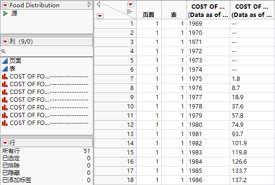Click the -- cell in the 1969 row
275x185 pixels.
[252, 24]
